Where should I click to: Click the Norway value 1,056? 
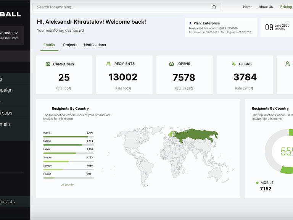tap(90, 165)
